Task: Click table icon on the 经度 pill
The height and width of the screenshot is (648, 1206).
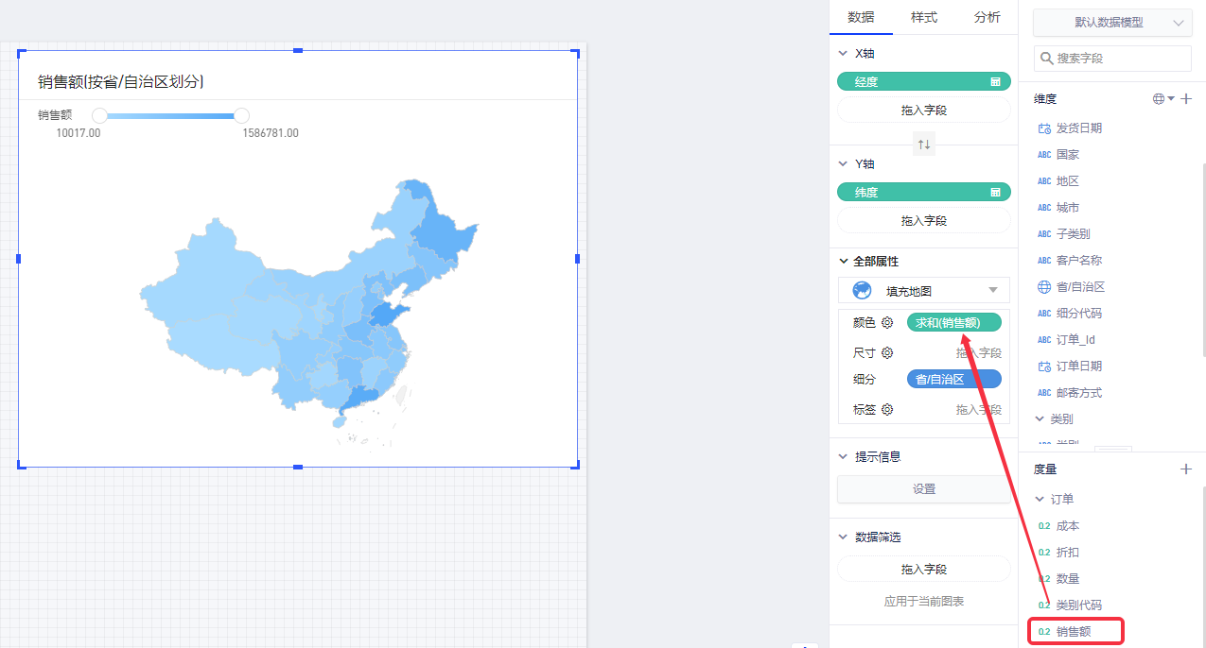Action: (995, 82)
